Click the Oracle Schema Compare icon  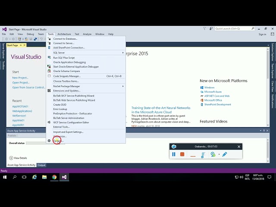pyautogui.click(x=49, y=71)
